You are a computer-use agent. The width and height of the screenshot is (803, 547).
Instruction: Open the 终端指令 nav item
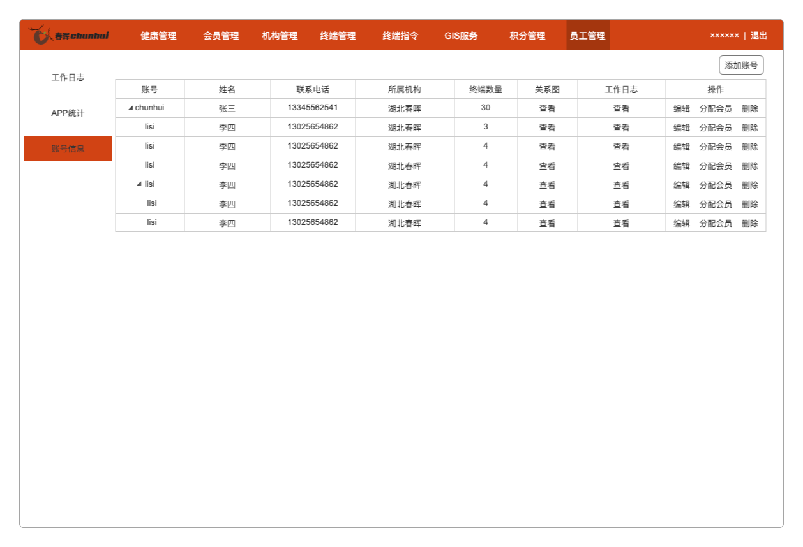point(400,36)
